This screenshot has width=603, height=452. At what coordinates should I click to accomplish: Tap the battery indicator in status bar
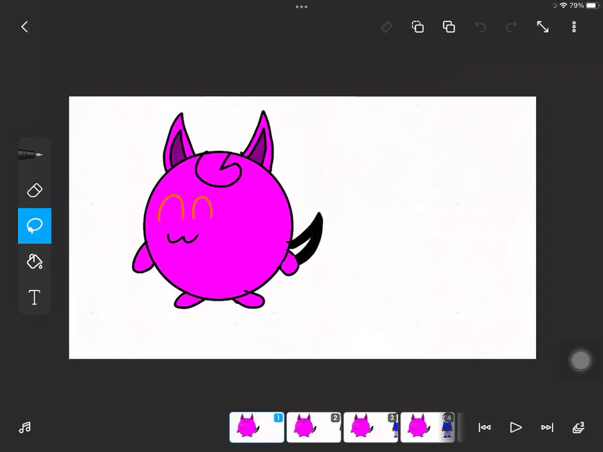[592, 5]
